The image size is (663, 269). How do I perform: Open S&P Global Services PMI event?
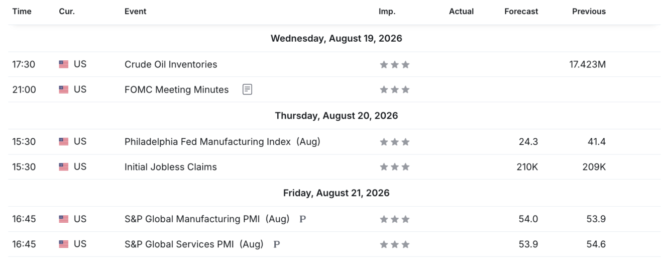(194, 244)
